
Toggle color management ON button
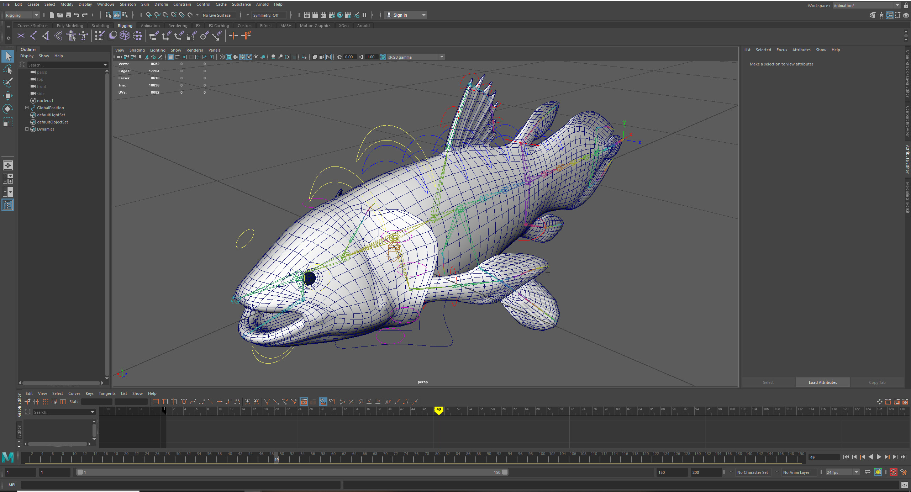(x=383, y=57)
